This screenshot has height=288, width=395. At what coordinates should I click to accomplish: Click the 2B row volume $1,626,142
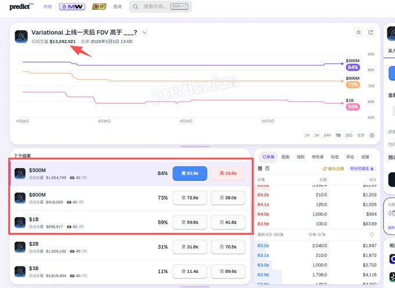tap(56, 251)
